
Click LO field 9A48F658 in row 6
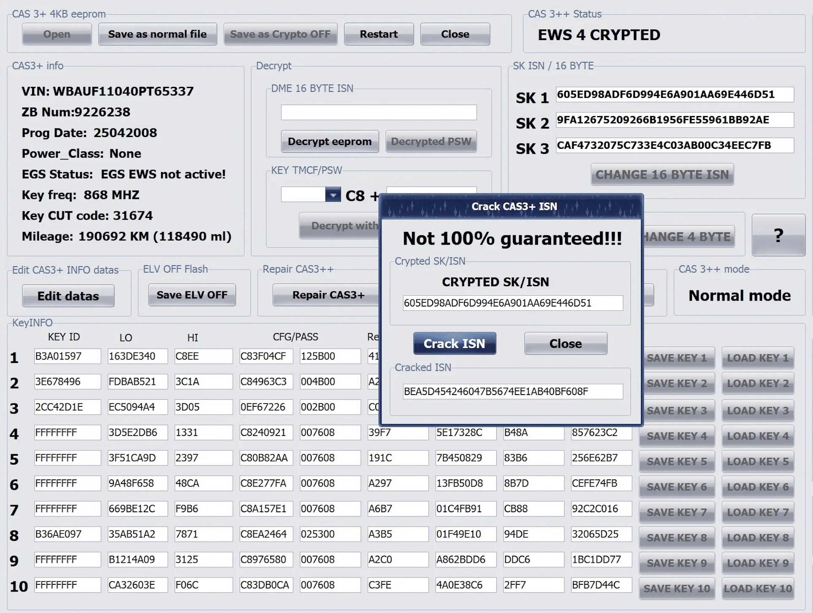pos(137,483)
